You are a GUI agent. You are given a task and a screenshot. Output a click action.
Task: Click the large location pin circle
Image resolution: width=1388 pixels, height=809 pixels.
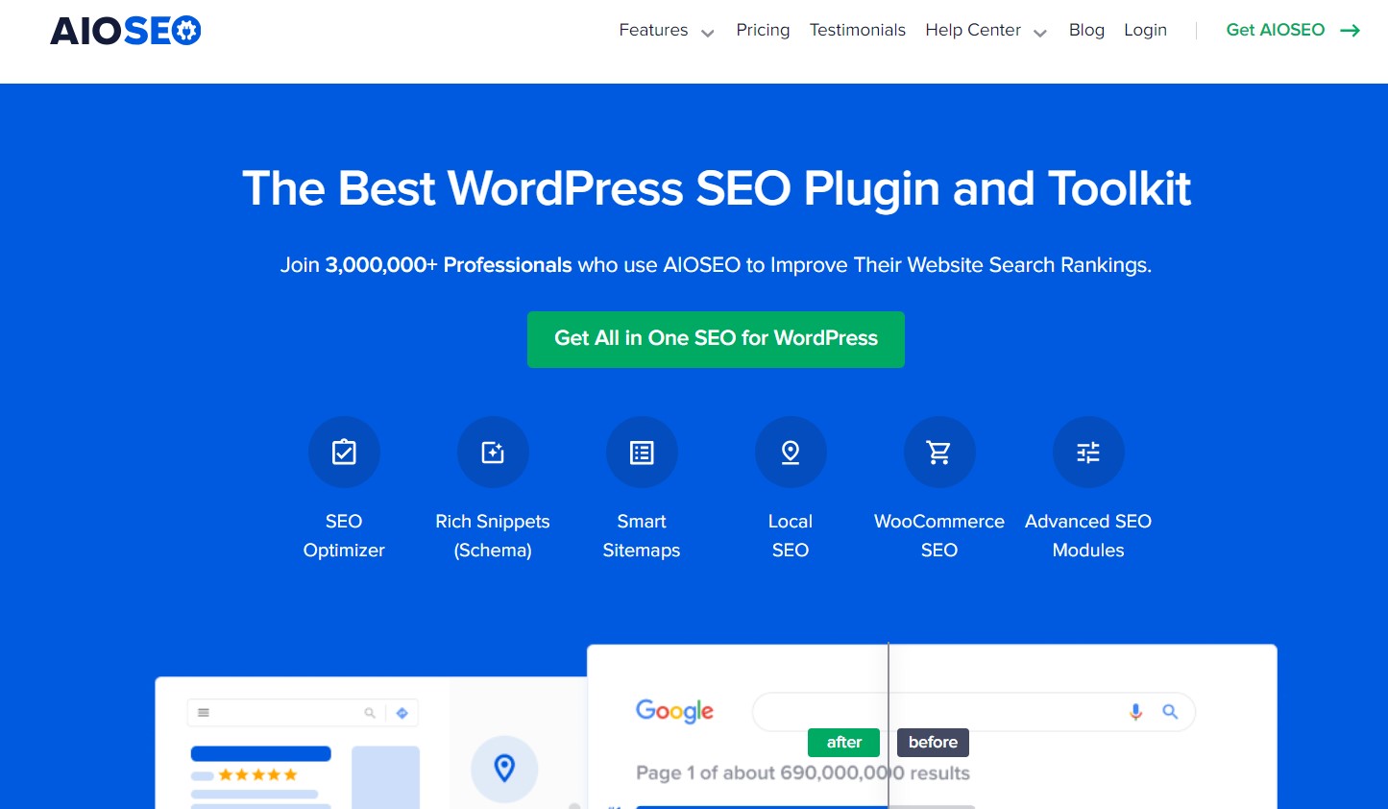pos(504,769)
